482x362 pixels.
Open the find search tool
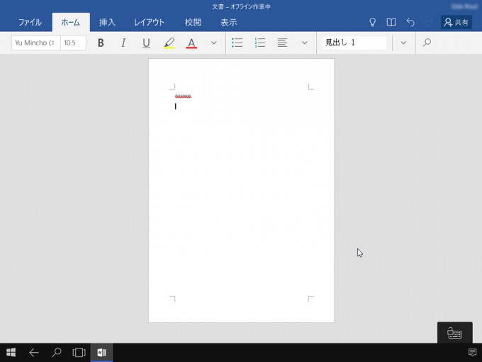click(427, 43)
